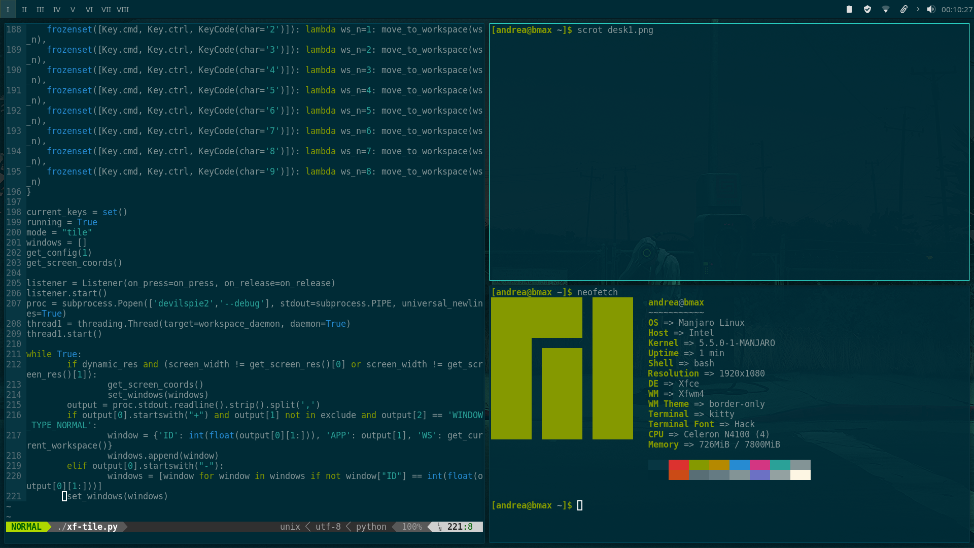Image resolution: width=974 pixels, height=548 pixels.
Task: Switch to workspace II in the panel
Action: point(24,9)
